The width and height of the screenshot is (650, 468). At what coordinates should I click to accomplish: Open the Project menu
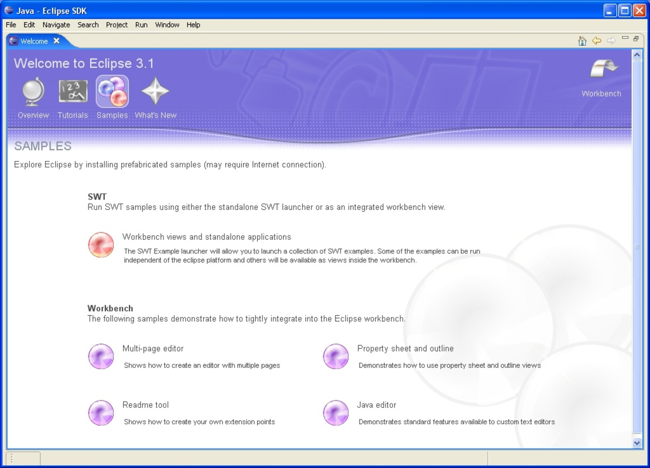point(117,25)
